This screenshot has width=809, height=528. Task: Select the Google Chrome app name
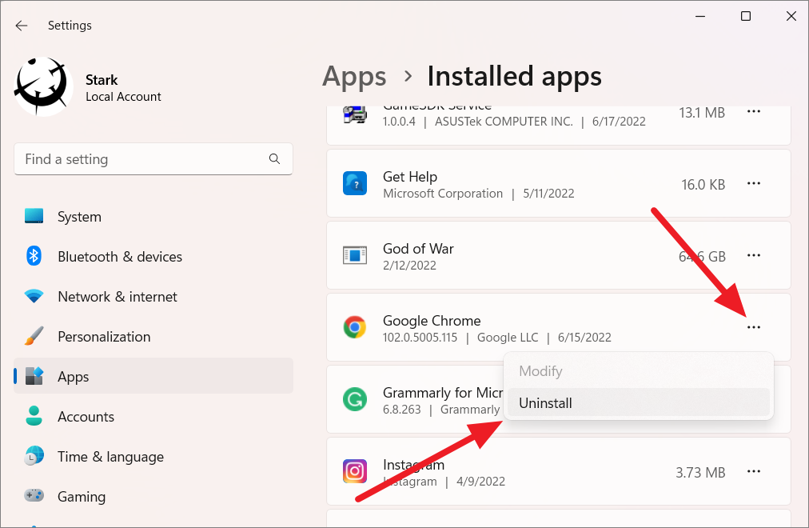pos(432,321)
